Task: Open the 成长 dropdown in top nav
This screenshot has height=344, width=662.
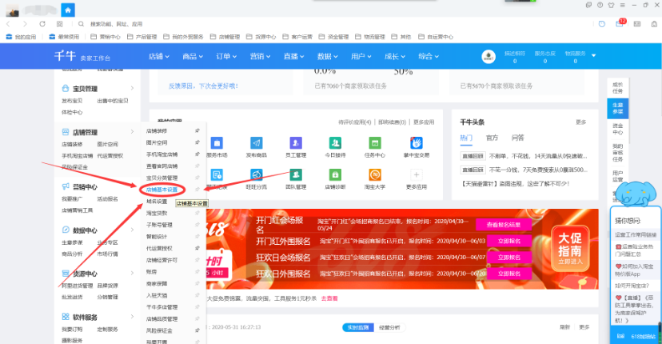Action: [395, 56]
